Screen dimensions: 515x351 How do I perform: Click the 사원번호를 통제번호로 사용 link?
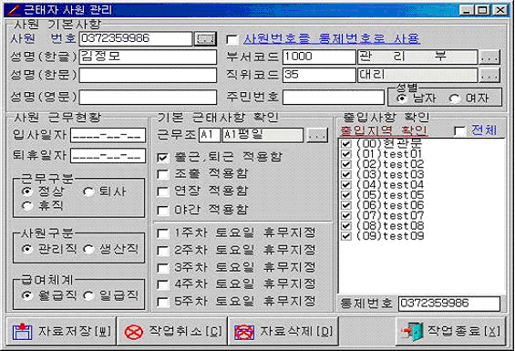tap(332, 39)
